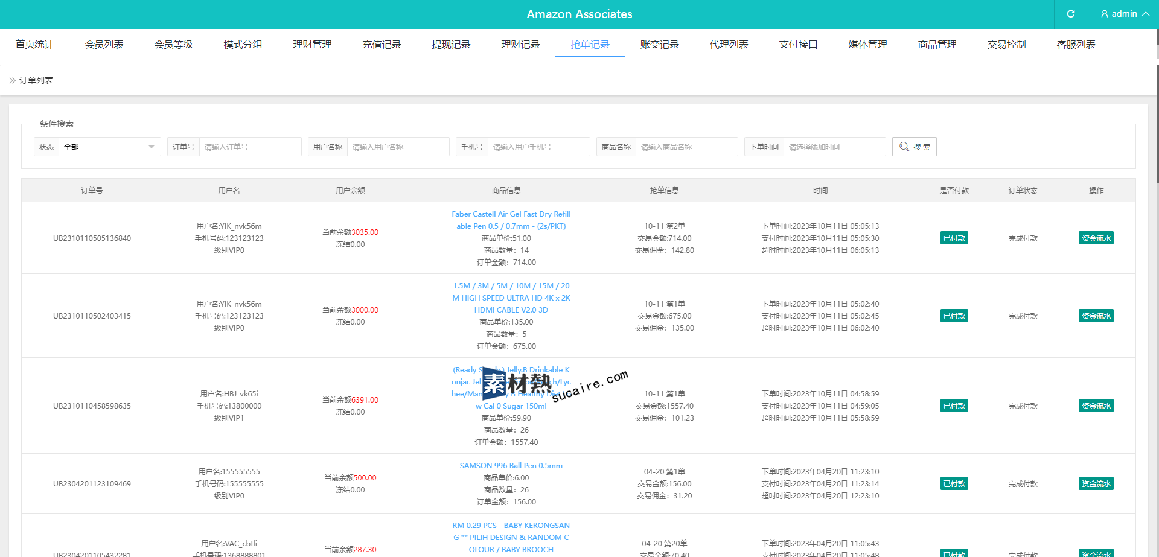Open 会员列表 menu tab
Screen dimensions: 1159x557
point(104,44)
